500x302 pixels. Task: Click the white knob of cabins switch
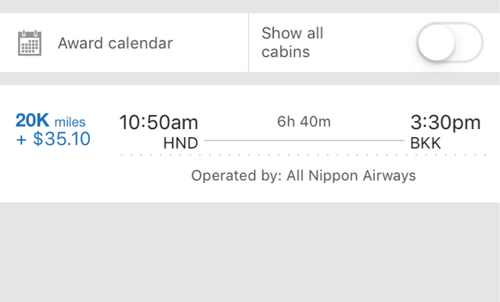tap(436, 42)
